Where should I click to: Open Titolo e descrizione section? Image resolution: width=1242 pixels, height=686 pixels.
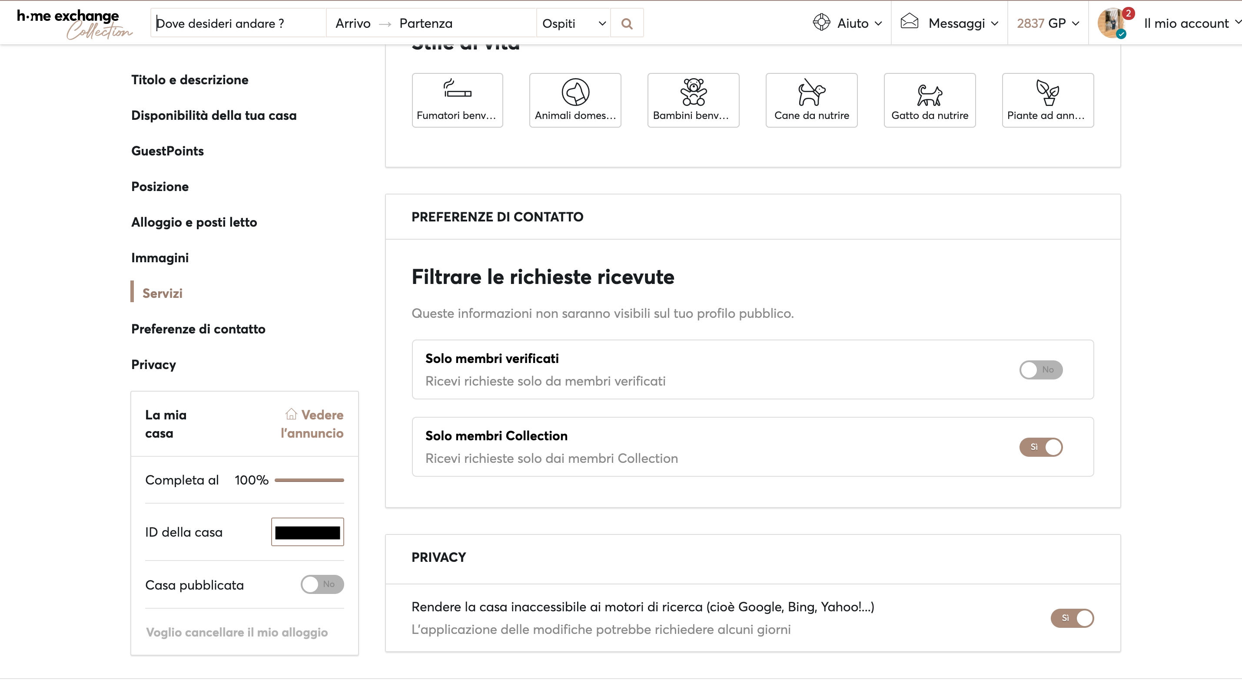(x=189, y=80)
